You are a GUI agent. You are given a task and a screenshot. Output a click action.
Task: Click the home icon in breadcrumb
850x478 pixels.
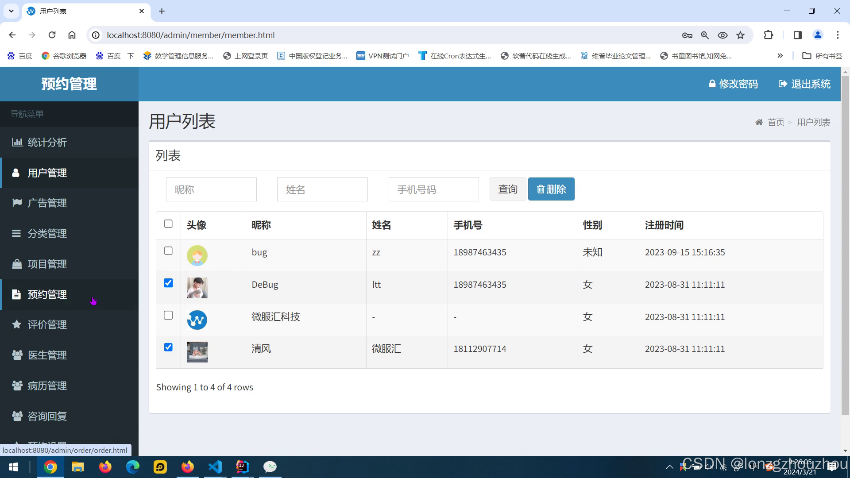coord(759,122)
